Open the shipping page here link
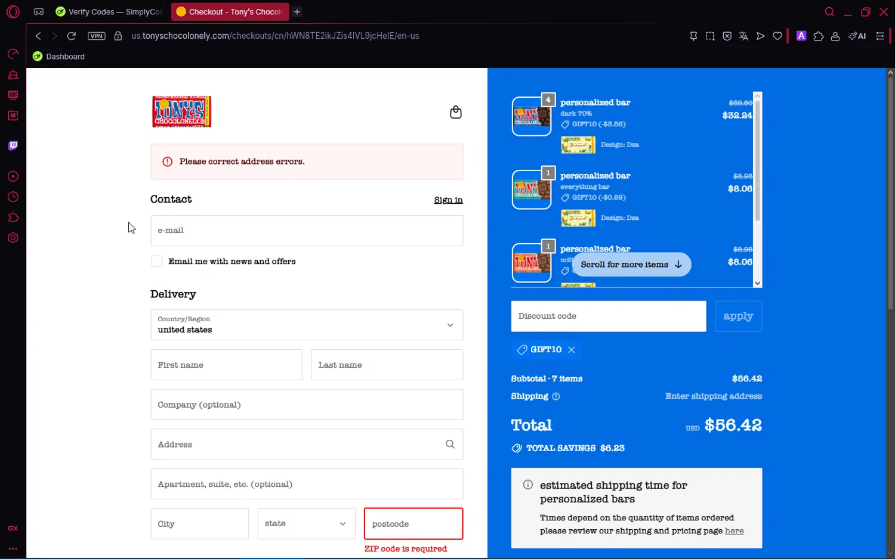 (734, 531)
